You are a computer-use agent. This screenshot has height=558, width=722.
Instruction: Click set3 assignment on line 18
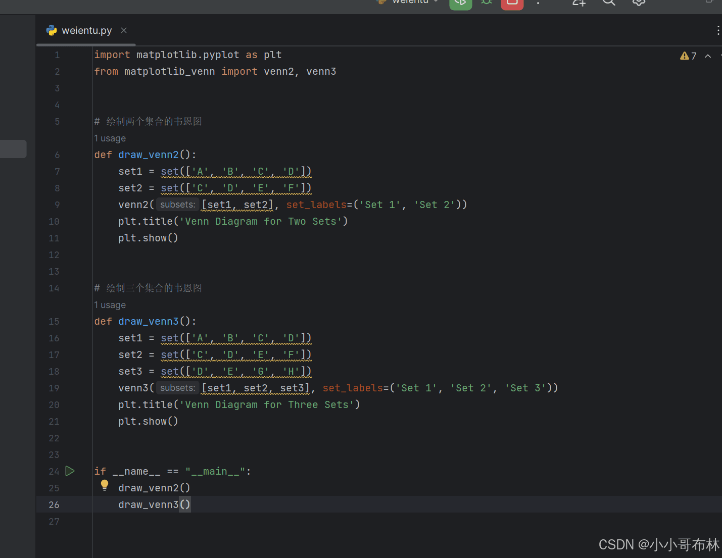pyautogui.click(x=215, y=371)
